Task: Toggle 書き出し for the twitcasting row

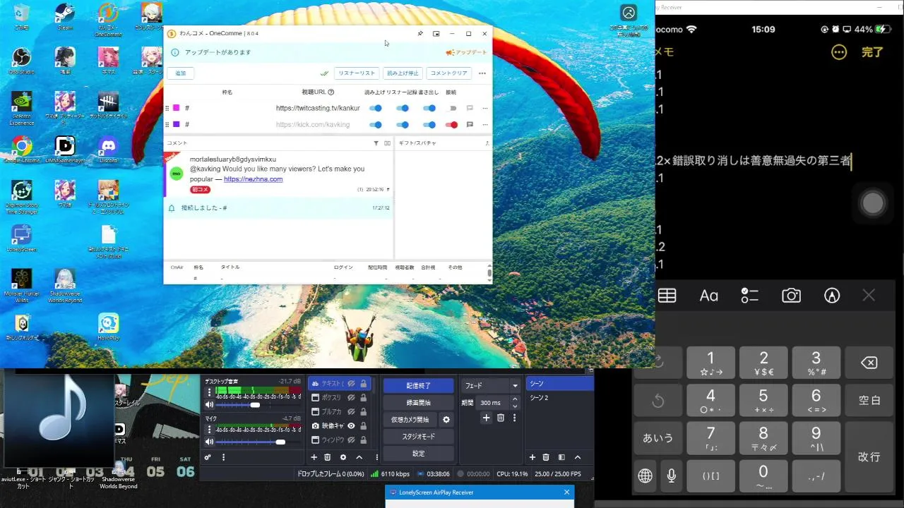Action: point(429,108)
